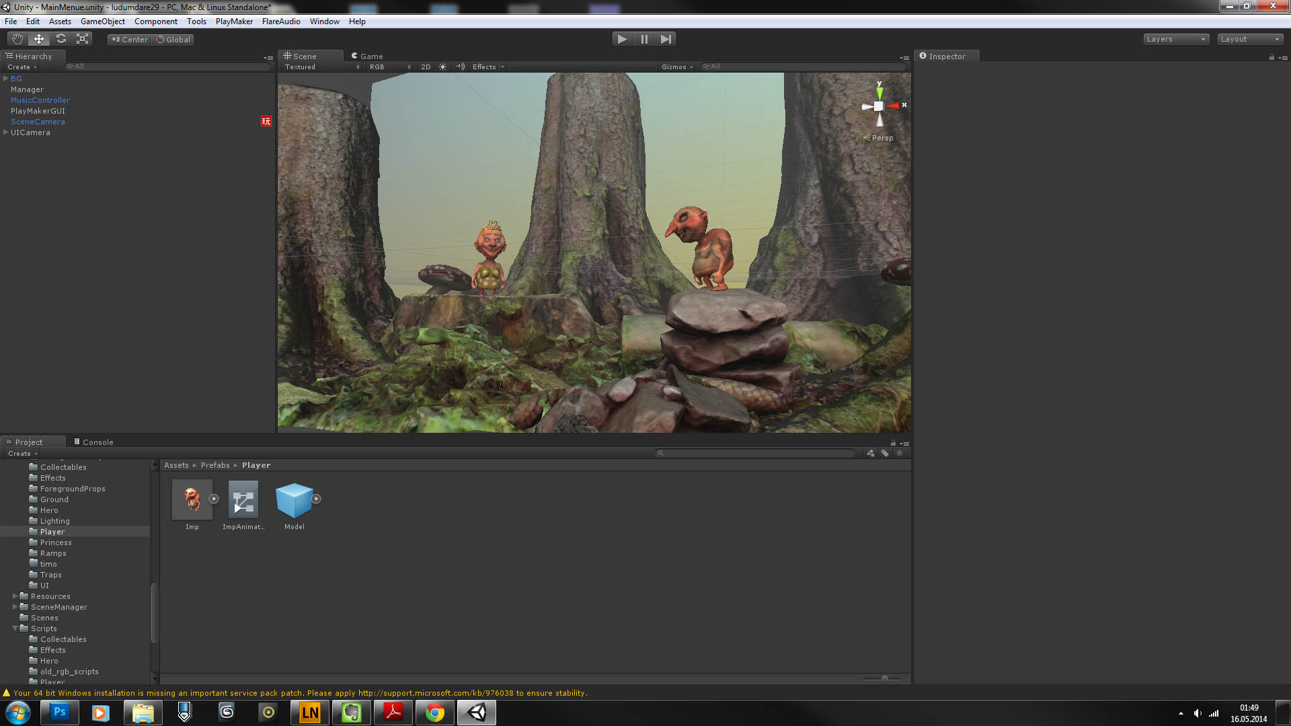Viewport: 1291px width, 726px height.
Task: Toggle pivot mode Center button
Action: 130,40
